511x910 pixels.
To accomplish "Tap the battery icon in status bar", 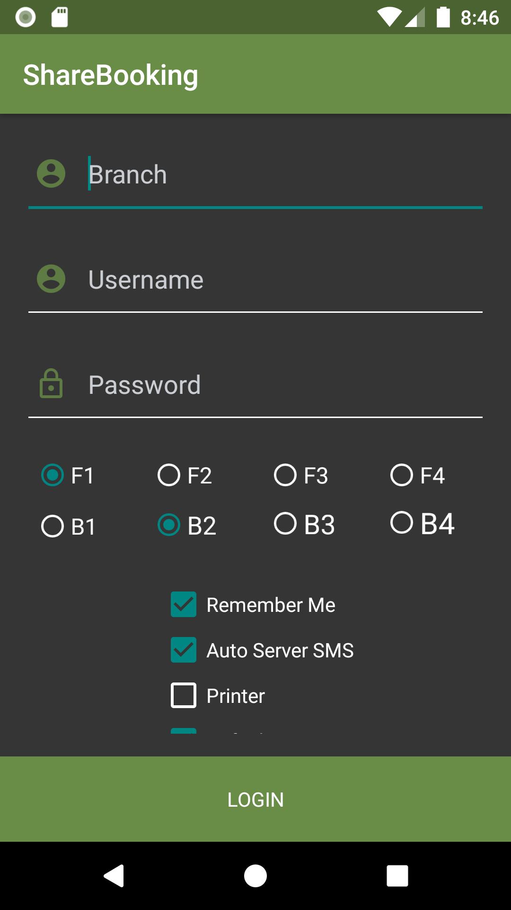I will pyautogui.click(x=443, y=18).
